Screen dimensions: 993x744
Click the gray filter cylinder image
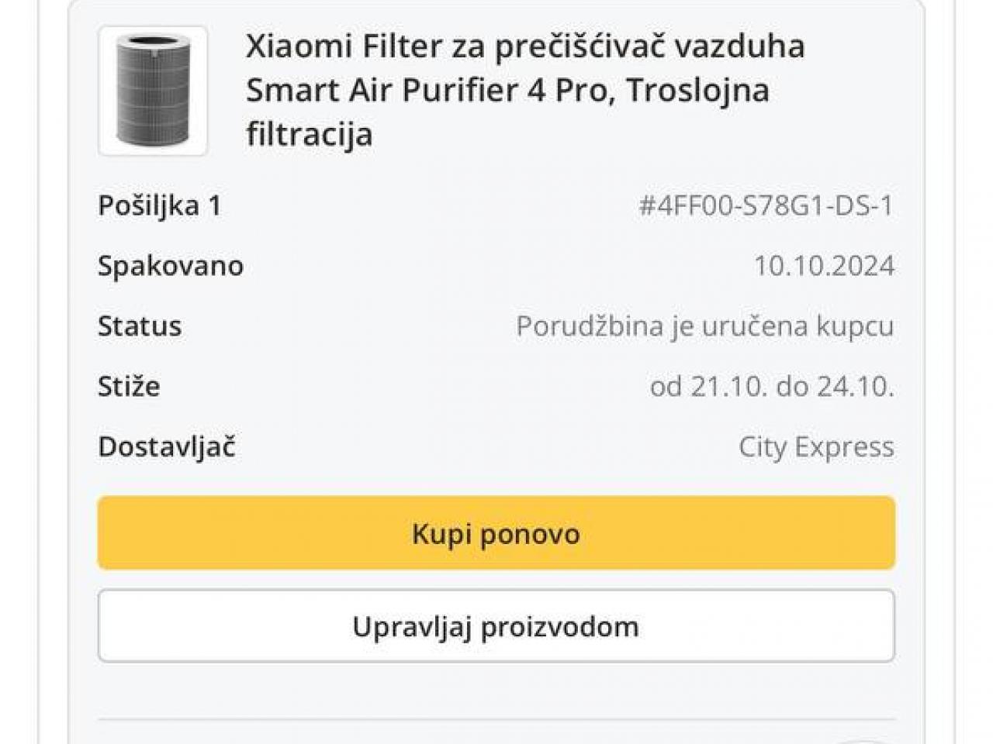pos(153,90)
